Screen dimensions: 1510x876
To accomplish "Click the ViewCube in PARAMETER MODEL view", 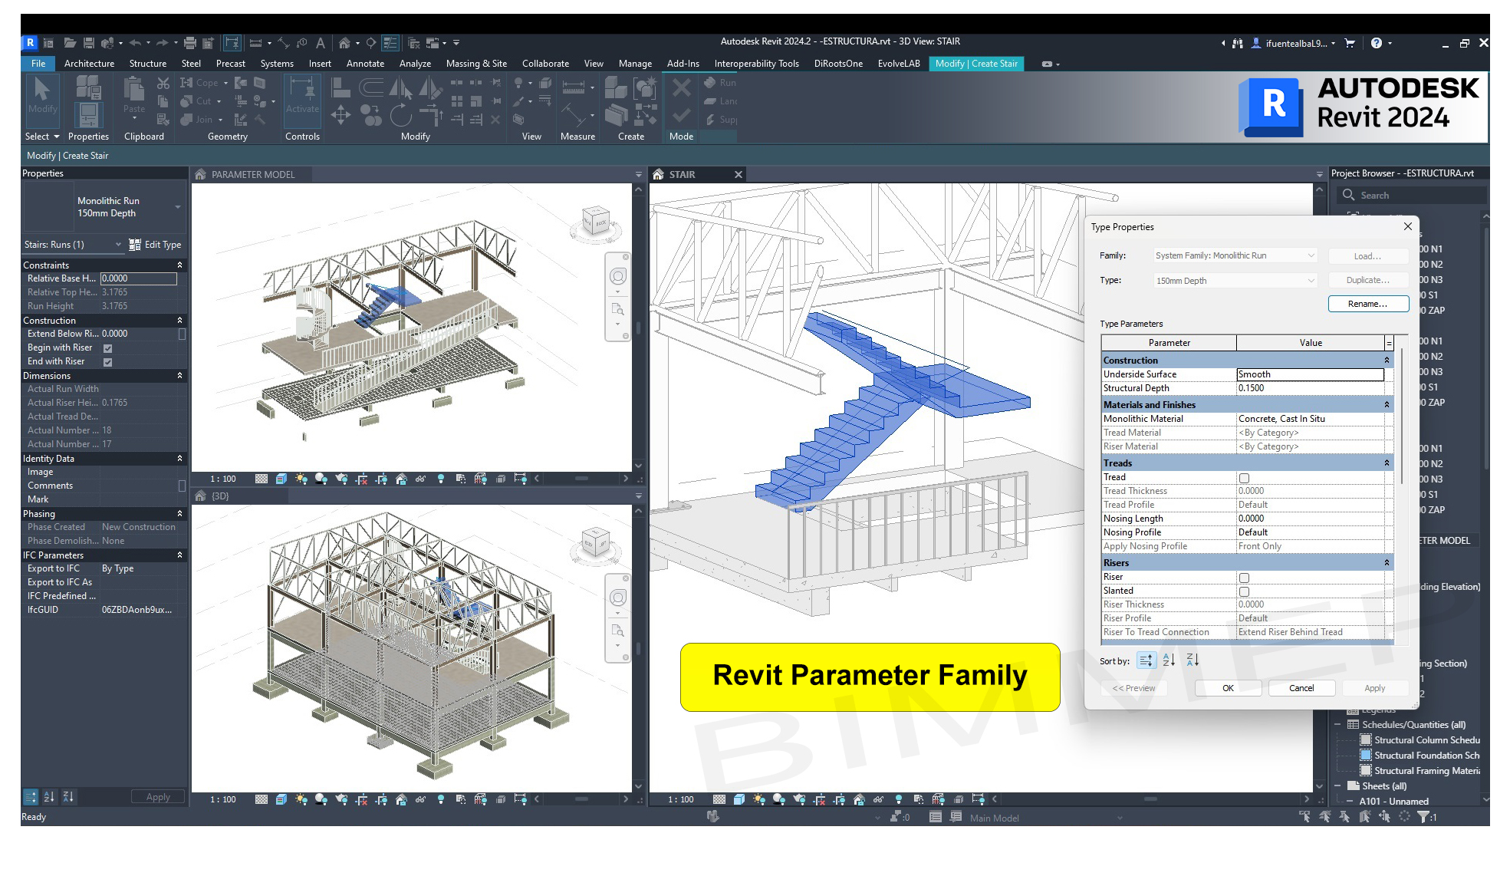I will (x=596, y=221).
